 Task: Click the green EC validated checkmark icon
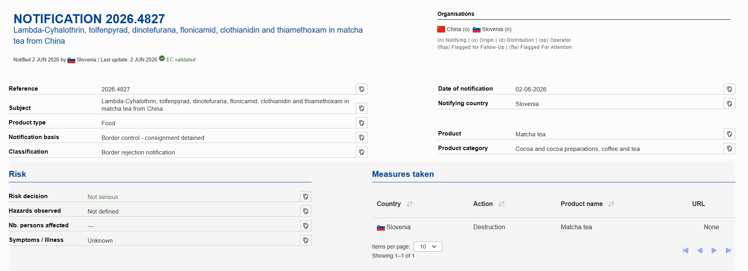(x=162, y=59)
